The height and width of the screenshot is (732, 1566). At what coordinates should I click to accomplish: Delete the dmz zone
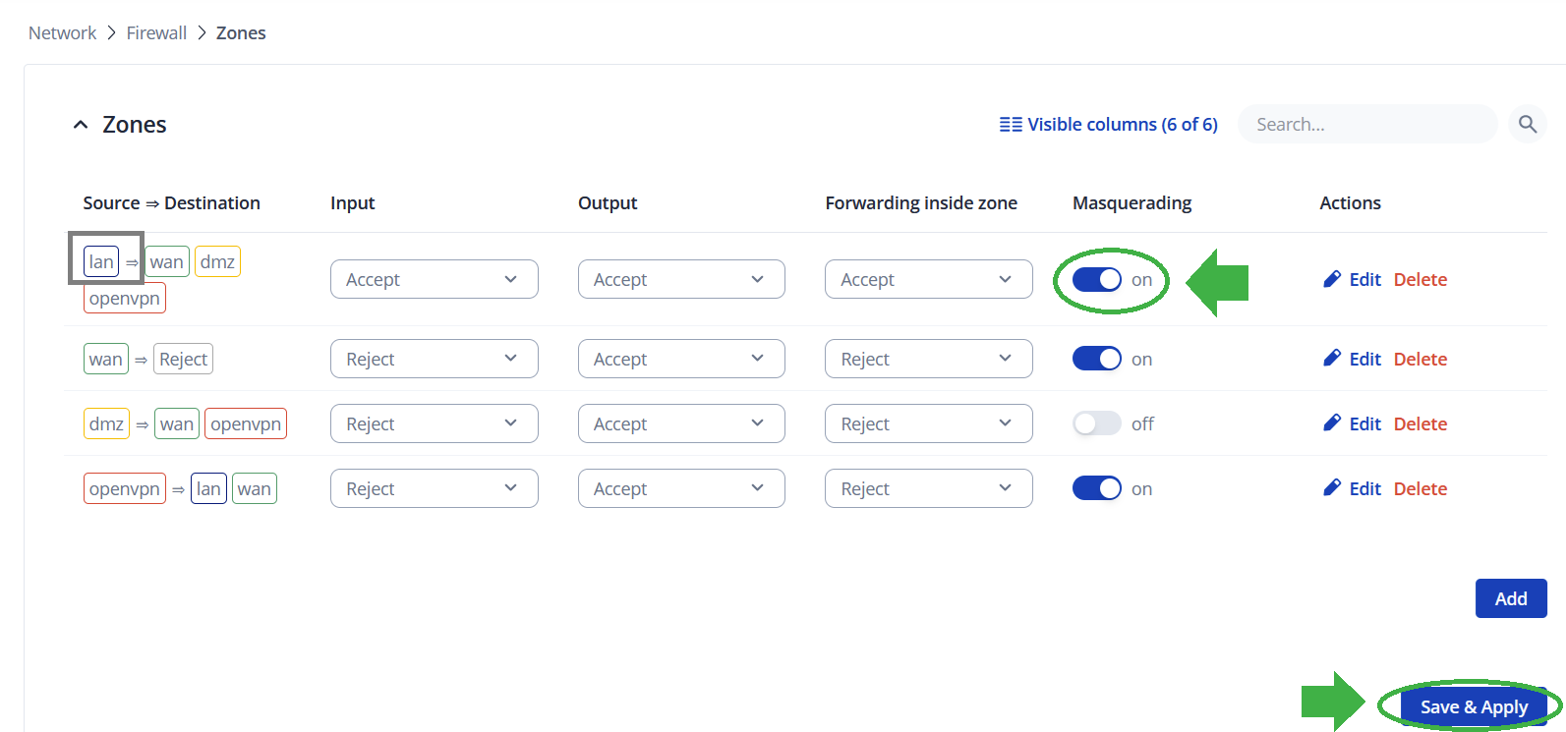click(1421, 423)
